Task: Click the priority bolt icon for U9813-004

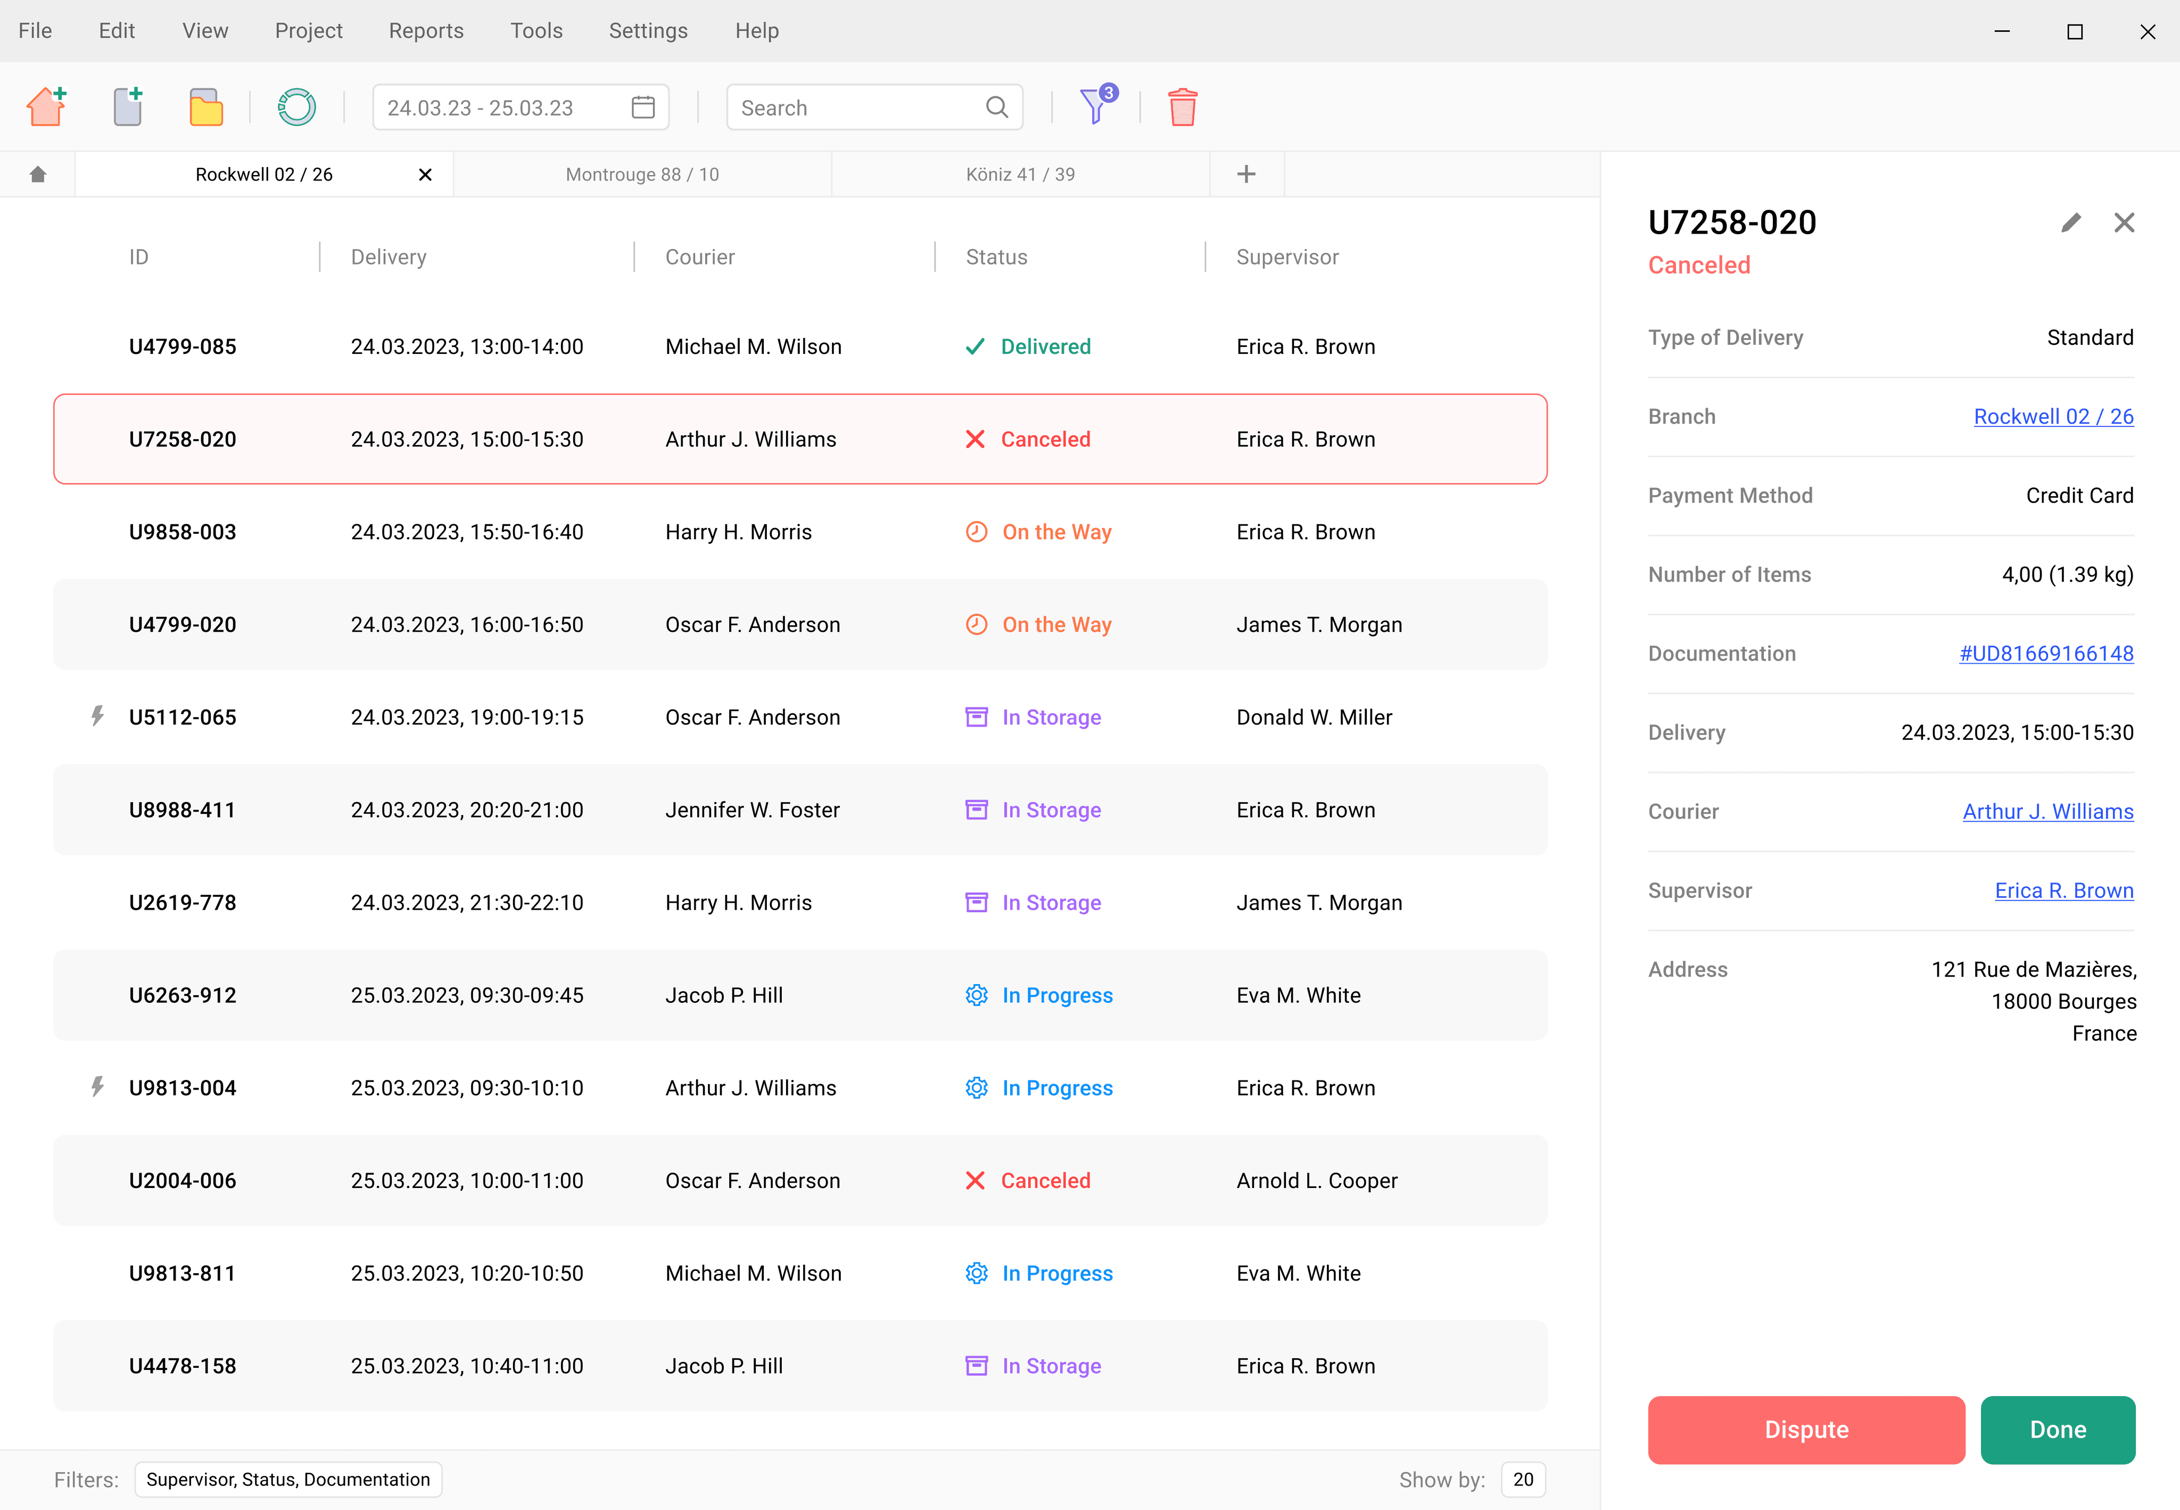Action: (x=96, y=1087)
